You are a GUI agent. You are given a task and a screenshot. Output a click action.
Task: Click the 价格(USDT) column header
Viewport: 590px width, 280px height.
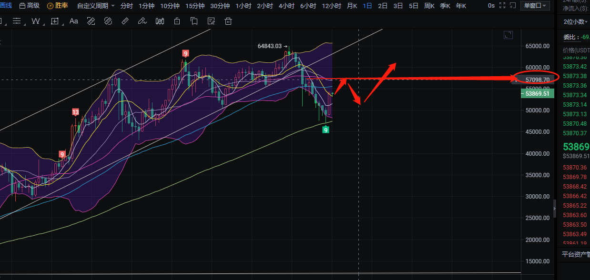pyautogui.click(x=576, y=50)
